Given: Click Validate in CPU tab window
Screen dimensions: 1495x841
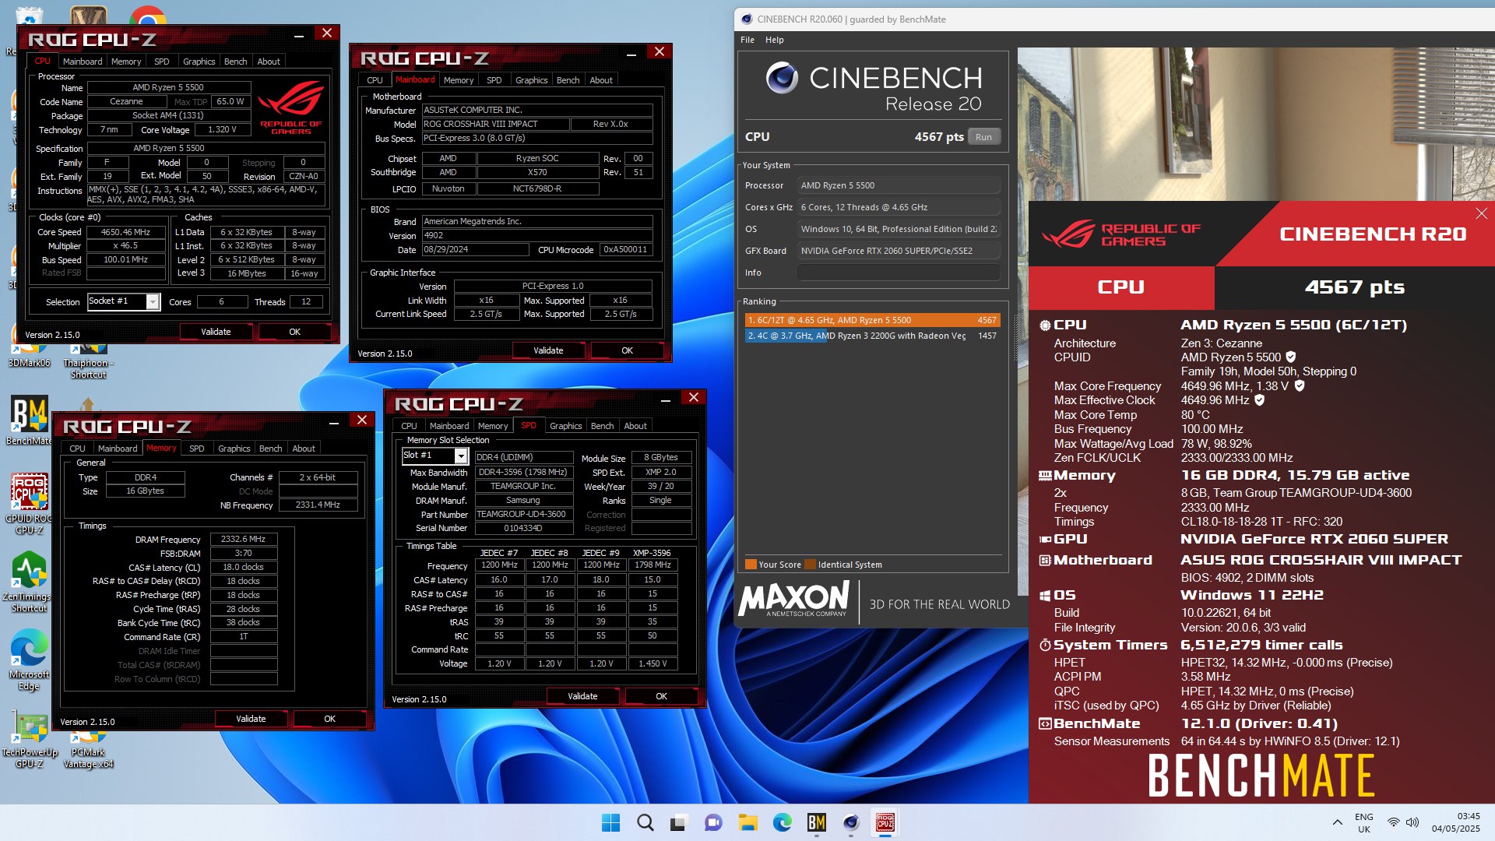Looking at the screenshot, I should 216,332.
